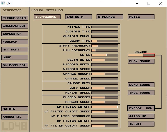Adjust the Delta Slide slider

(x=105, y=60)
